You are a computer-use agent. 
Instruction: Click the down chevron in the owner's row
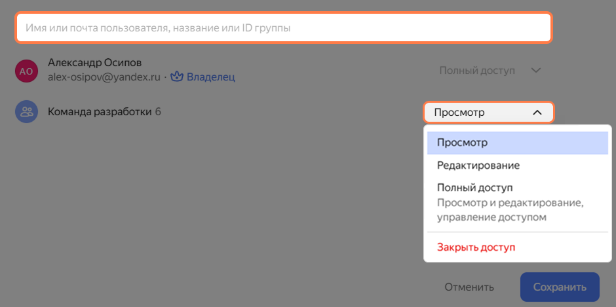point(536,71)
